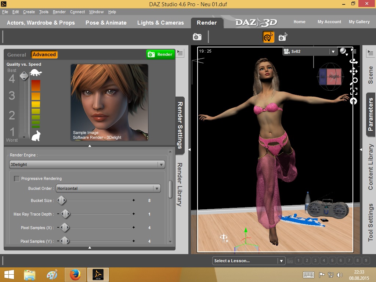Switch to the Advanced settings tab
The width and height of the screenshot is (376, 282).
(x=44, y=55)
